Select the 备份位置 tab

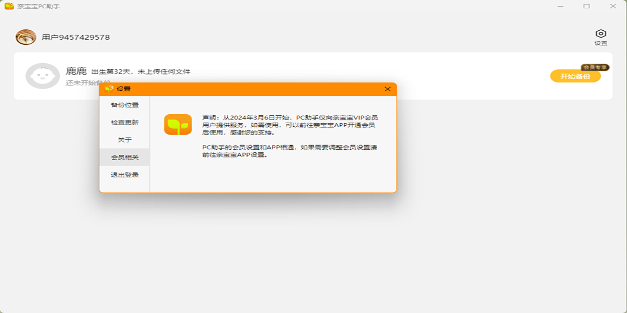click(x=125, y=105)
